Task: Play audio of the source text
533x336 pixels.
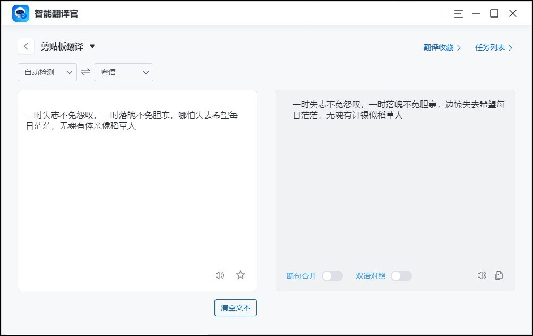Action: [x=219, y=275]
